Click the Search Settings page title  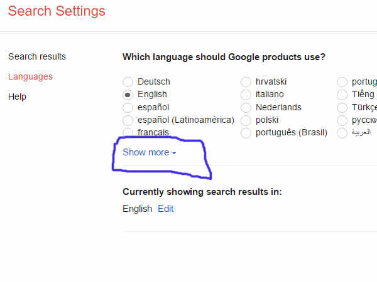[x=57, y=11]
